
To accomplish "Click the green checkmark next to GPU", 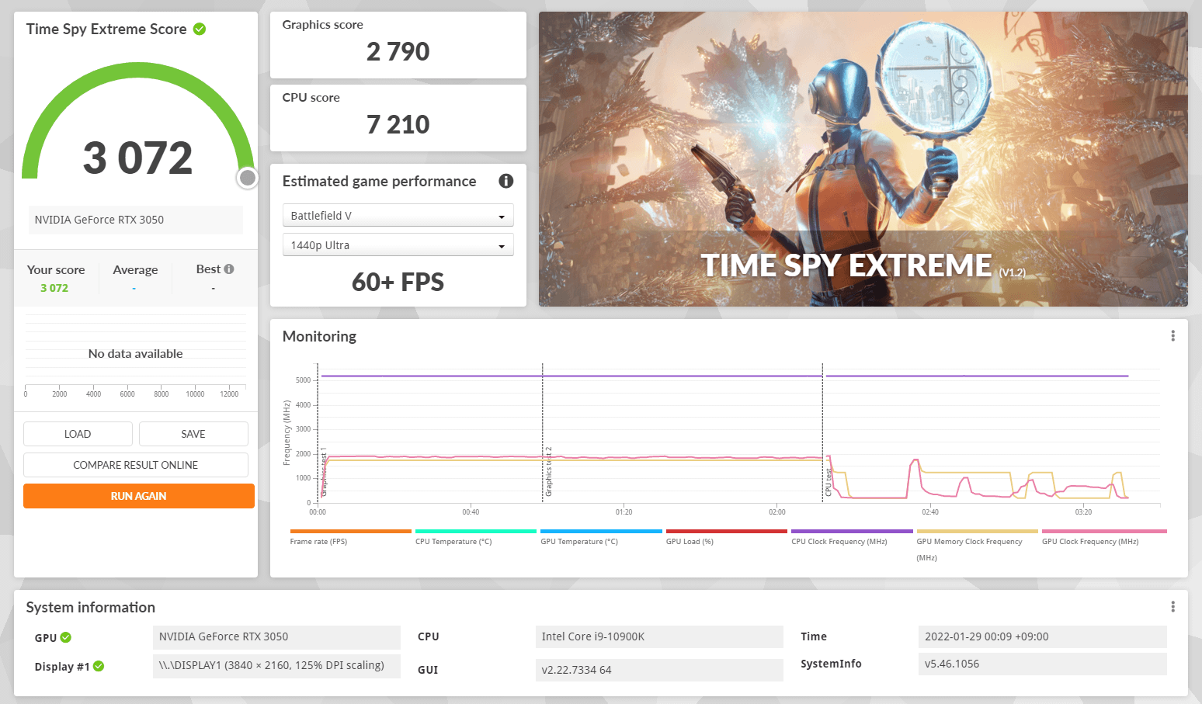I will coord(66,637).
